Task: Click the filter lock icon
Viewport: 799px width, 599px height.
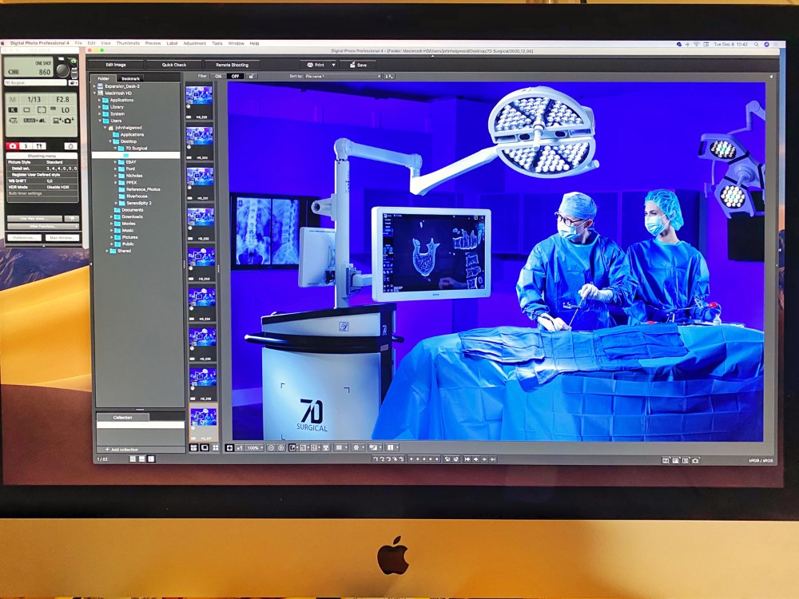Action: pos(251,77)
